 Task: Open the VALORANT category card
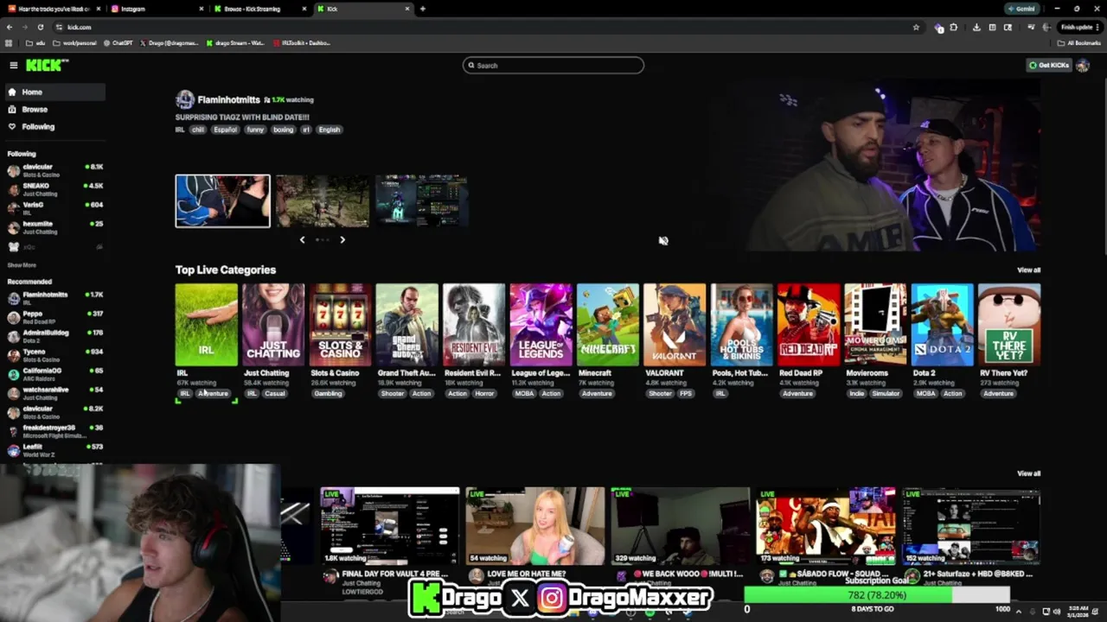pos(675,325)
